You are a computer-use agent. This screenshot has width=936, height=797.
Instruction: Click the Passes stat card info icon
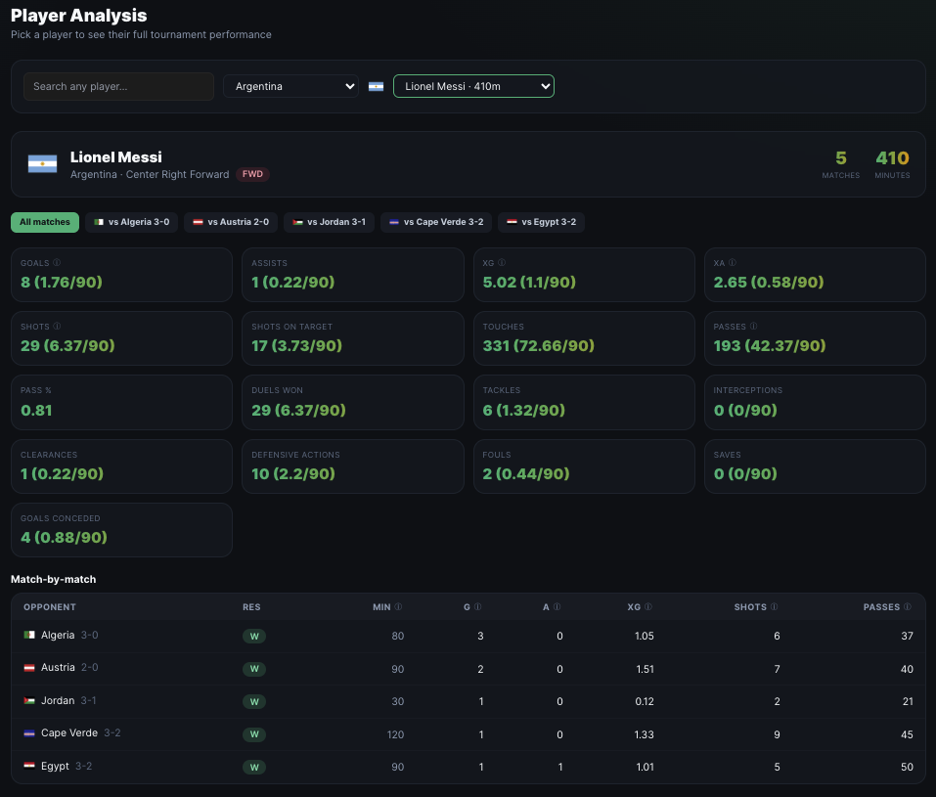753,327
